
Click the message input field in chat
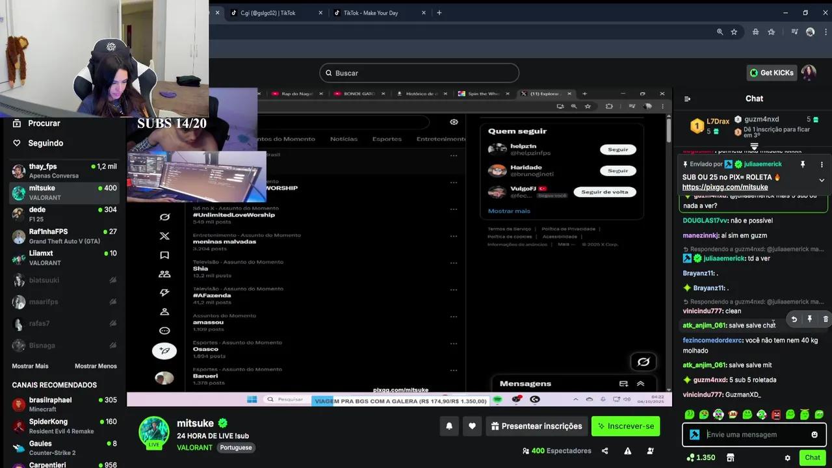tap(754, 435)
